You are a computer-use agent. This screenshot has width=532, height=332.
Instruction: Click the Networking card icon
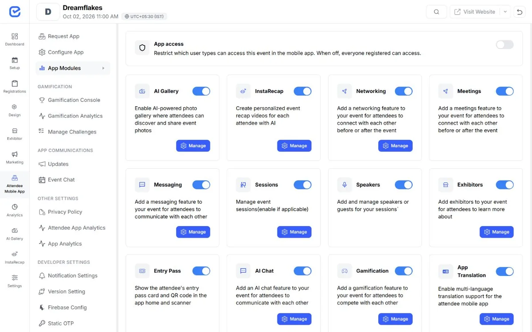[x=344, y=91]
